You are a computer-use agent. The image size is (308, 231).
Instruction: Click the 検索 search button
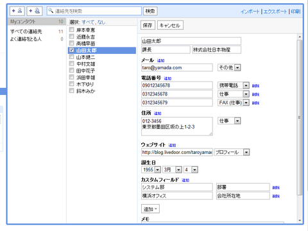tap(150, 11)
